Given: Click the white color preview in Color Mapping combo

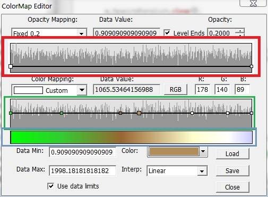Looking at the screenshot, I should (28, 90).
